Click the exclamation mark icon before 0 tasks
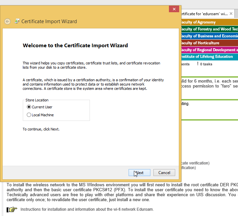Screen dimensions: 238x216 [198, 64]
